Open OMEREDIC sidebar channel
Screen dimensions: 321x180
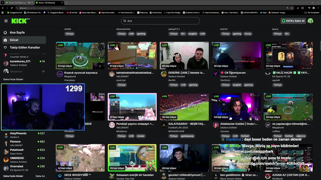[x=24, y=160]
